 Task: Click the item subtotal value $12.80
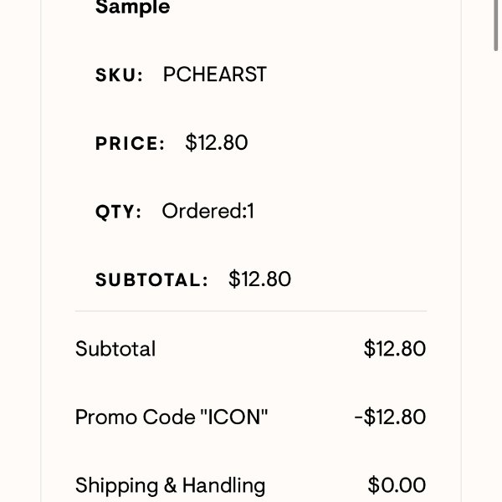(259, 279)
